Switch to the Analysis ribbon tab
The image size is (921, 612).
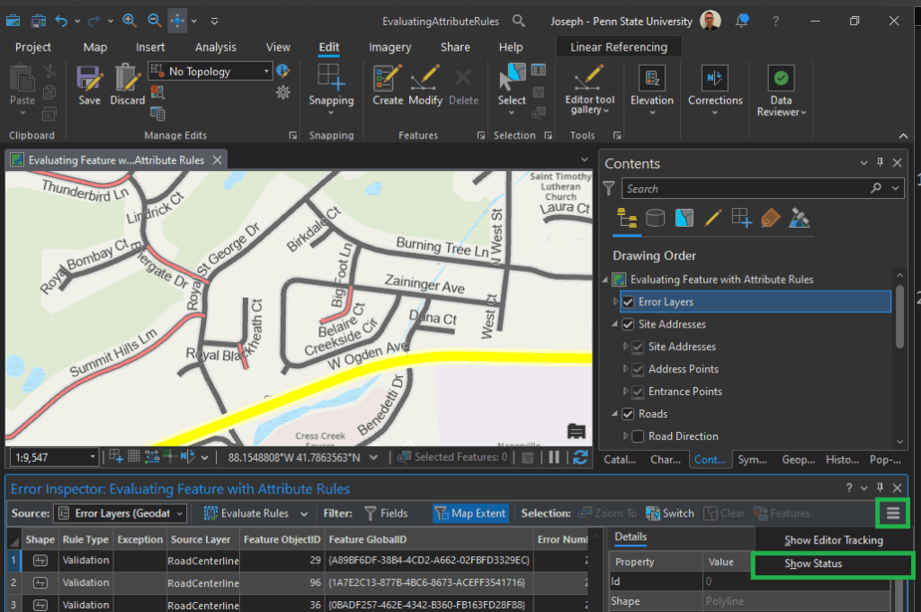216,47
